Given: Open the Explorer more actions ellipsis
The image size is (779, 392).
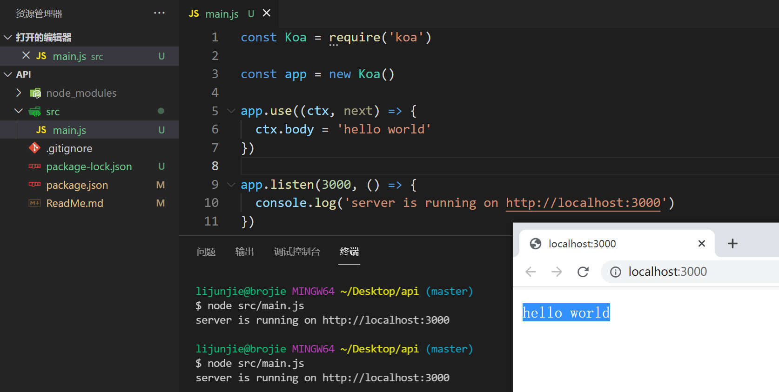Looking at the screenshot, I should coord(159,13).
